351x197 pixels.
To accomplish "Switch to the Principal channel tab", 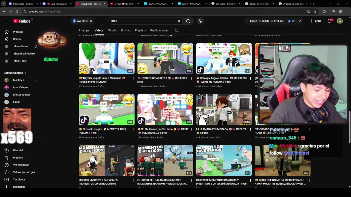I will click(84, 30).
